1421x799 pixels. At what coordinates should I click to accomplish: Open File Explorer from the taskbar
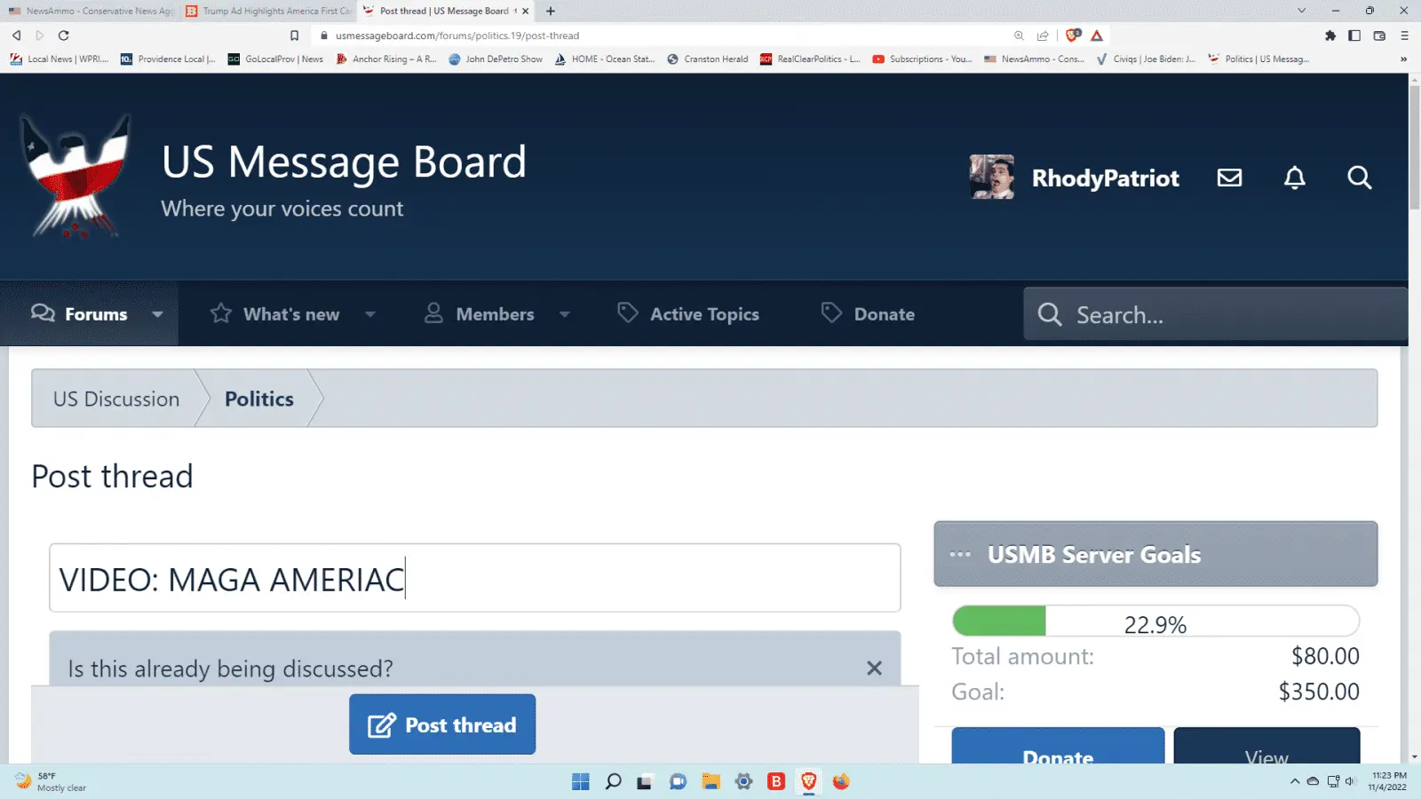pyautogui.click(x=710, y=781)
